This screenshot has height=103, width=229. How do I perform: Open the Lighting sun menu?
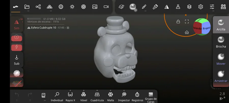click(x=72, y=7)
